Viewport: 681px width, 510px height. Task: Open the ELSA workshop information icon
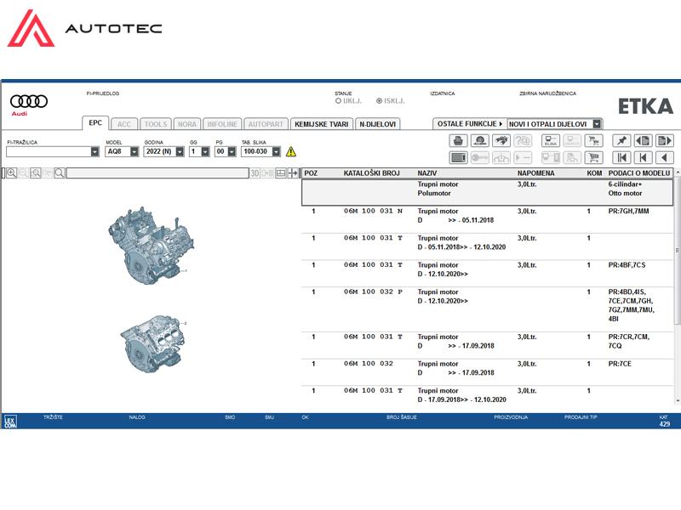click(550, 140)
